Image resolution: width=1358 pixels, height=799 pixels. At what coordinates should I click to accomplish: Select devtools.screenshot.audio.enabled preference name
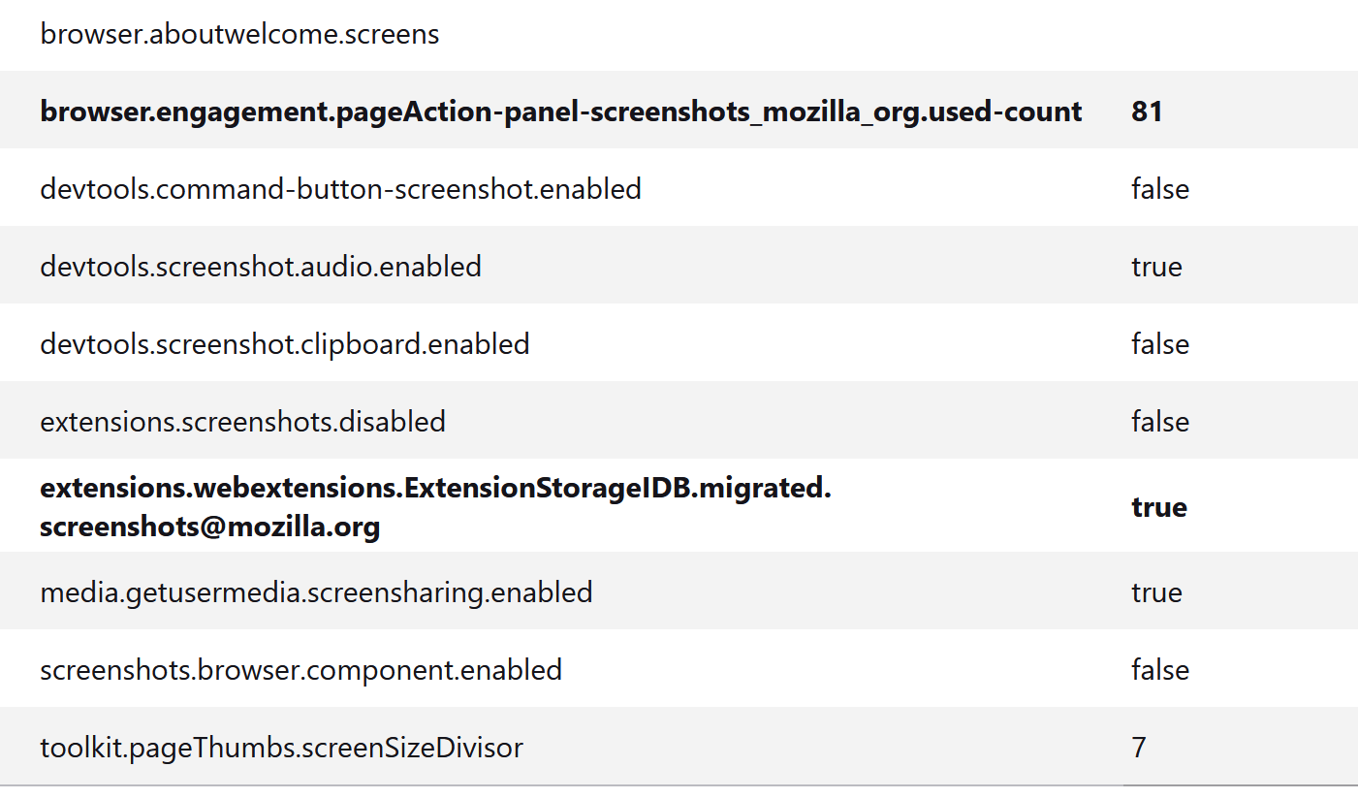261,266
